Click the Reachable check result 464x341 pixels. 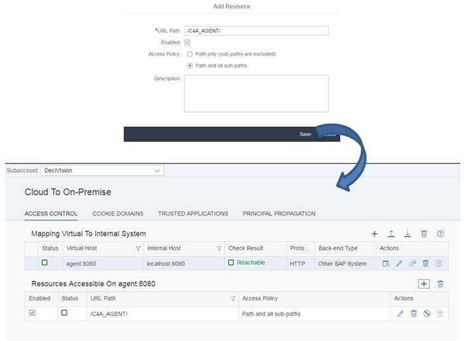coord(251,263)
